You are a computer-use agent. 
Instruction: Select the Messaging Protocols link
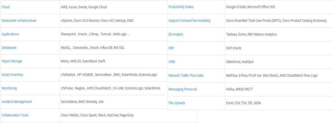click(183, 89)
